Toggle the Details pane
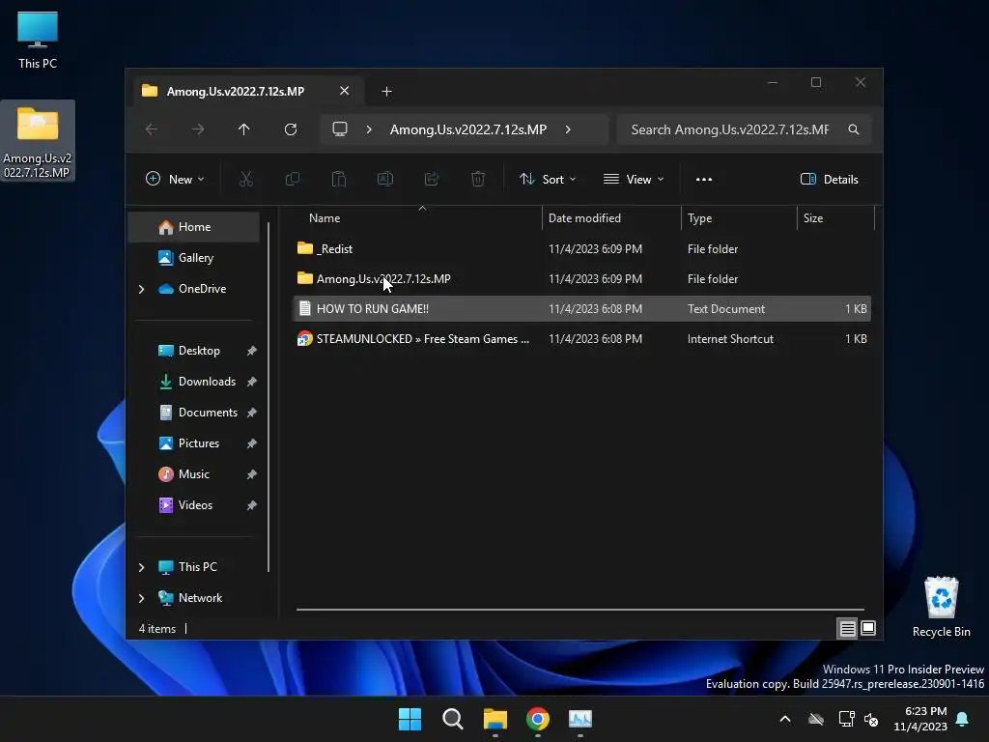The image size is (989, 742). (830, 179)
